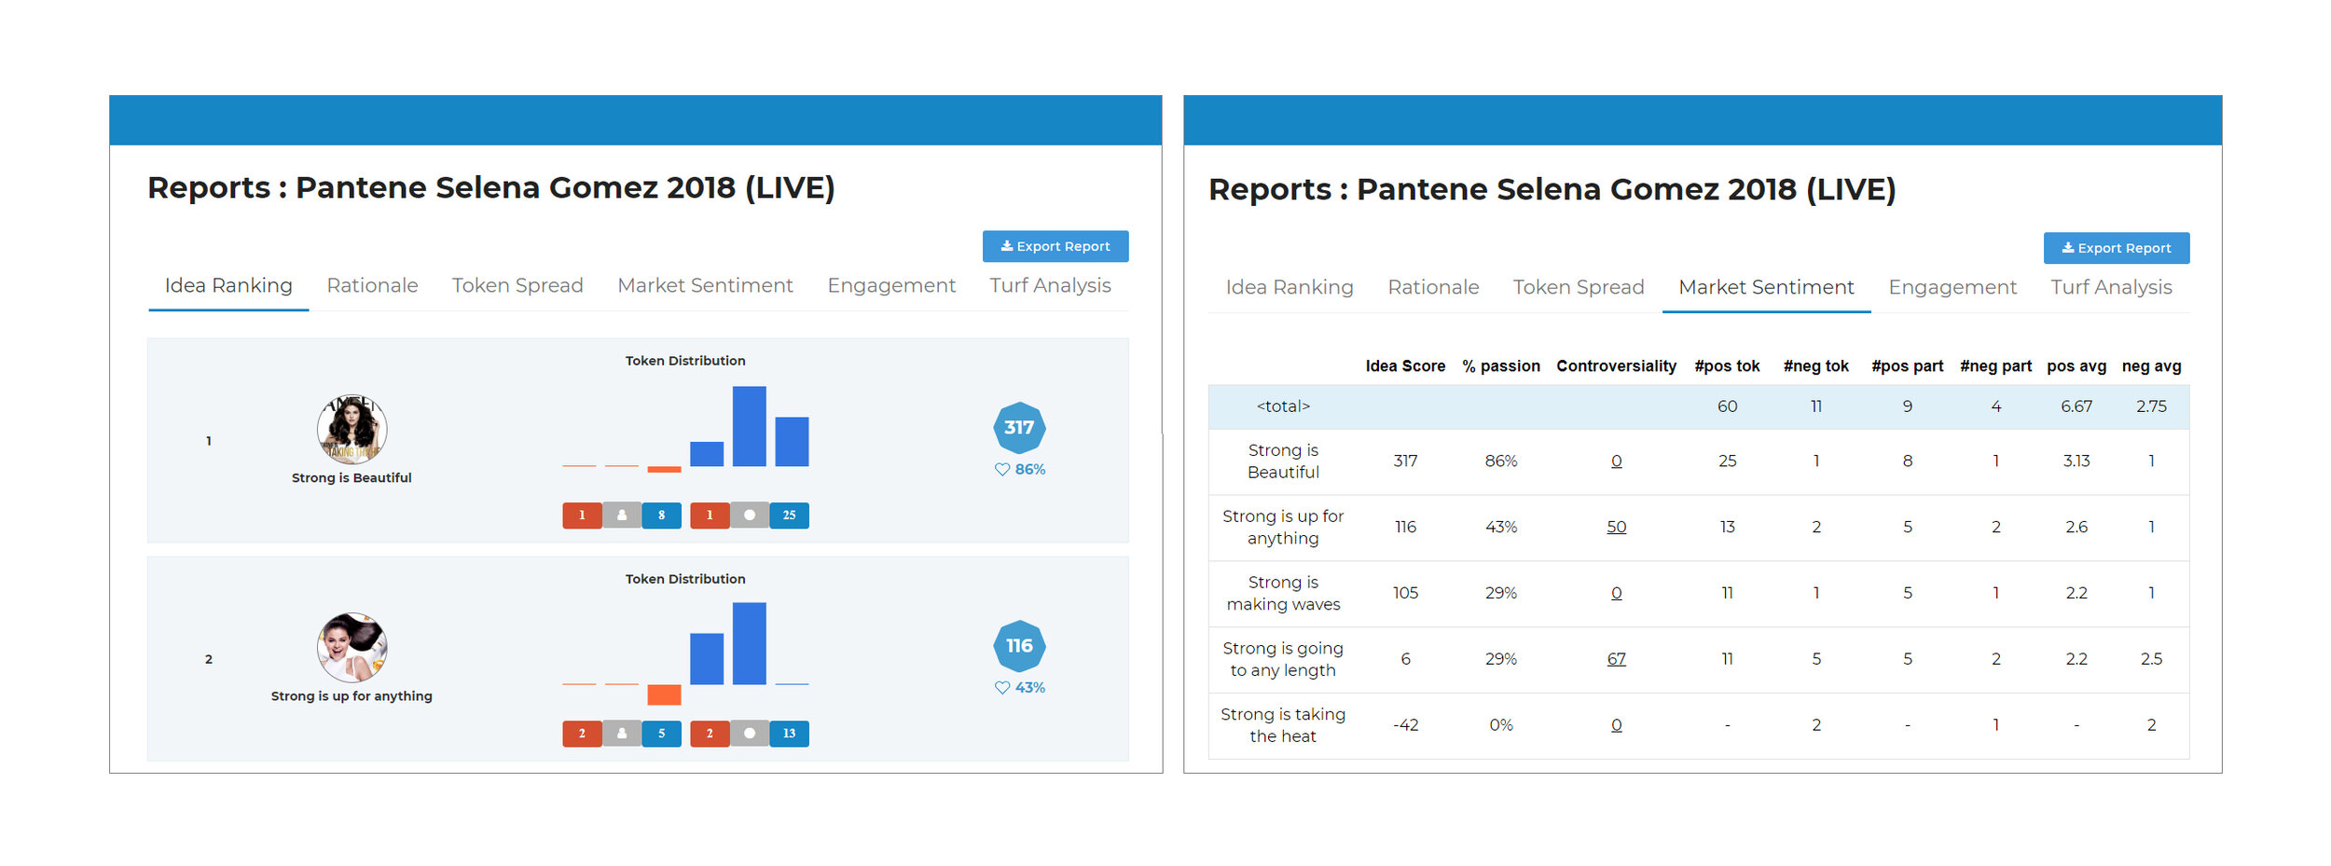Open the Controversiality link for Strong is making waves
Image resolution: width=2331 pixels, height=866 pixels.
pyautogui.click(x=1616, y=593)
